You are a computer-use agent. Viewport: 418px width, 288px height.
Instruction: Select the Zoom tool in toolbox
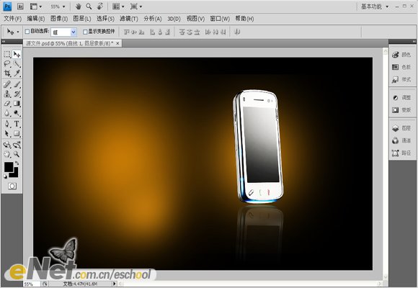[17, 154]
